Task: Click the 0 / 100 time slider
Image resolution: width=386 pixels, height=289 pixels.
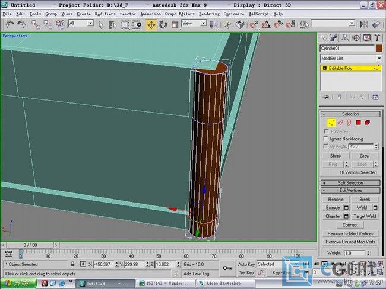Action: pos(30,245)
